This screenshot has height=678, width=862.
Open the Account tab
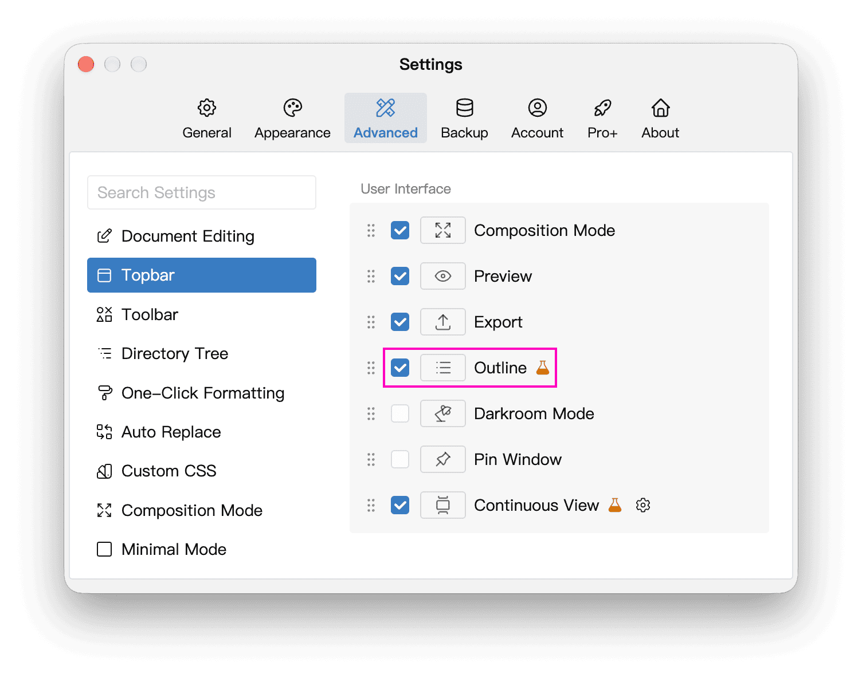pyautogui.click(x=537, y=119)
